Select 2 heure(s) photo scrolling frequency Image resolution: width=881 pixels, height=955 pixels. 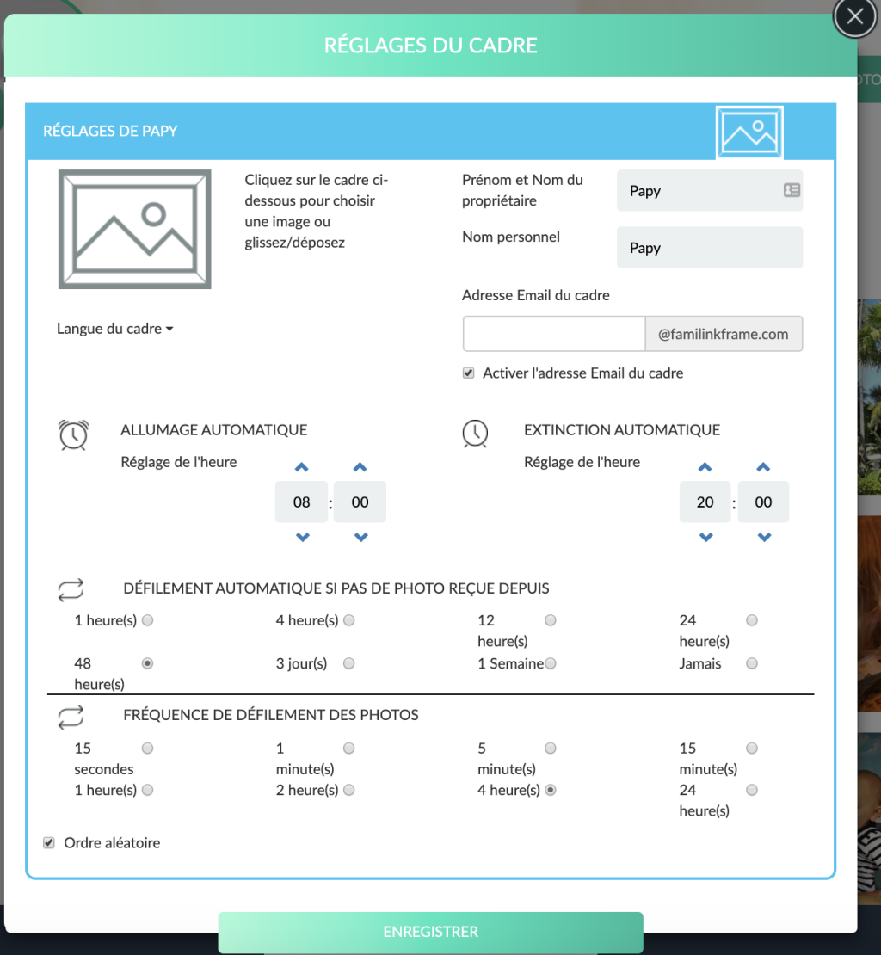pos(348,790)
